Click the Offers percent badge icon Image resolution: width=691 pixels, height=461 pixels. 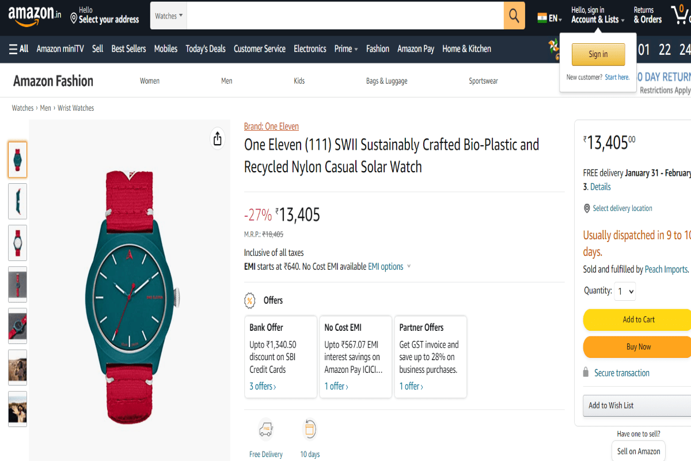coord(249,300)
